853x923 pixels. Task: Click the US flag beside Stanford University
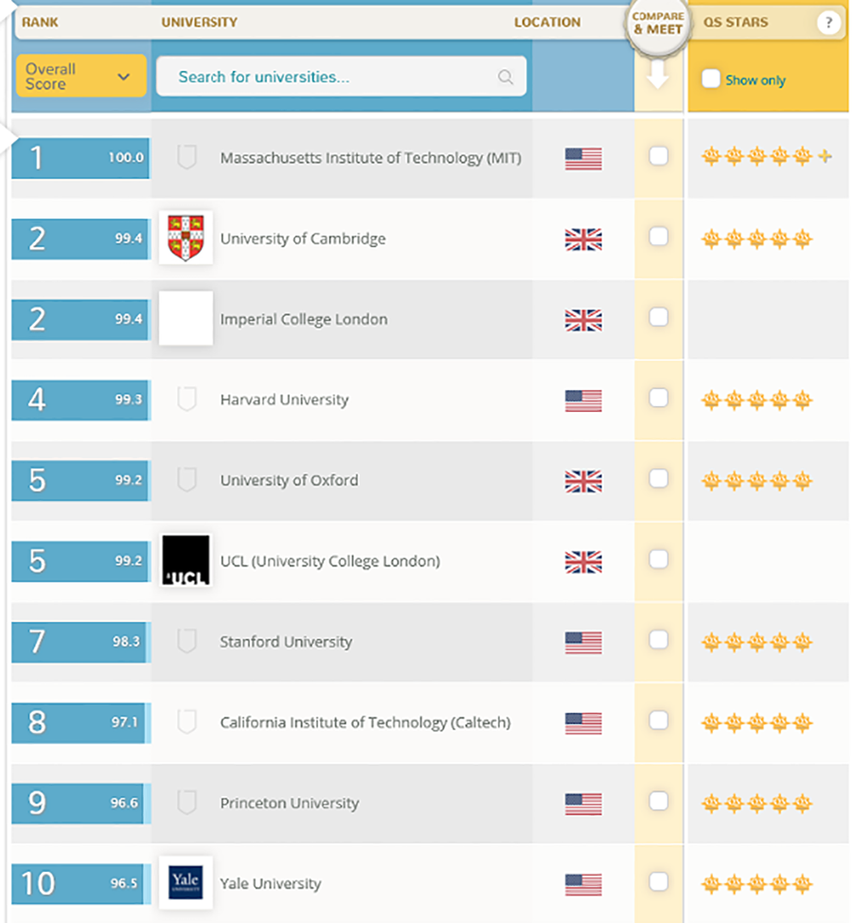[x=583, y=642]
